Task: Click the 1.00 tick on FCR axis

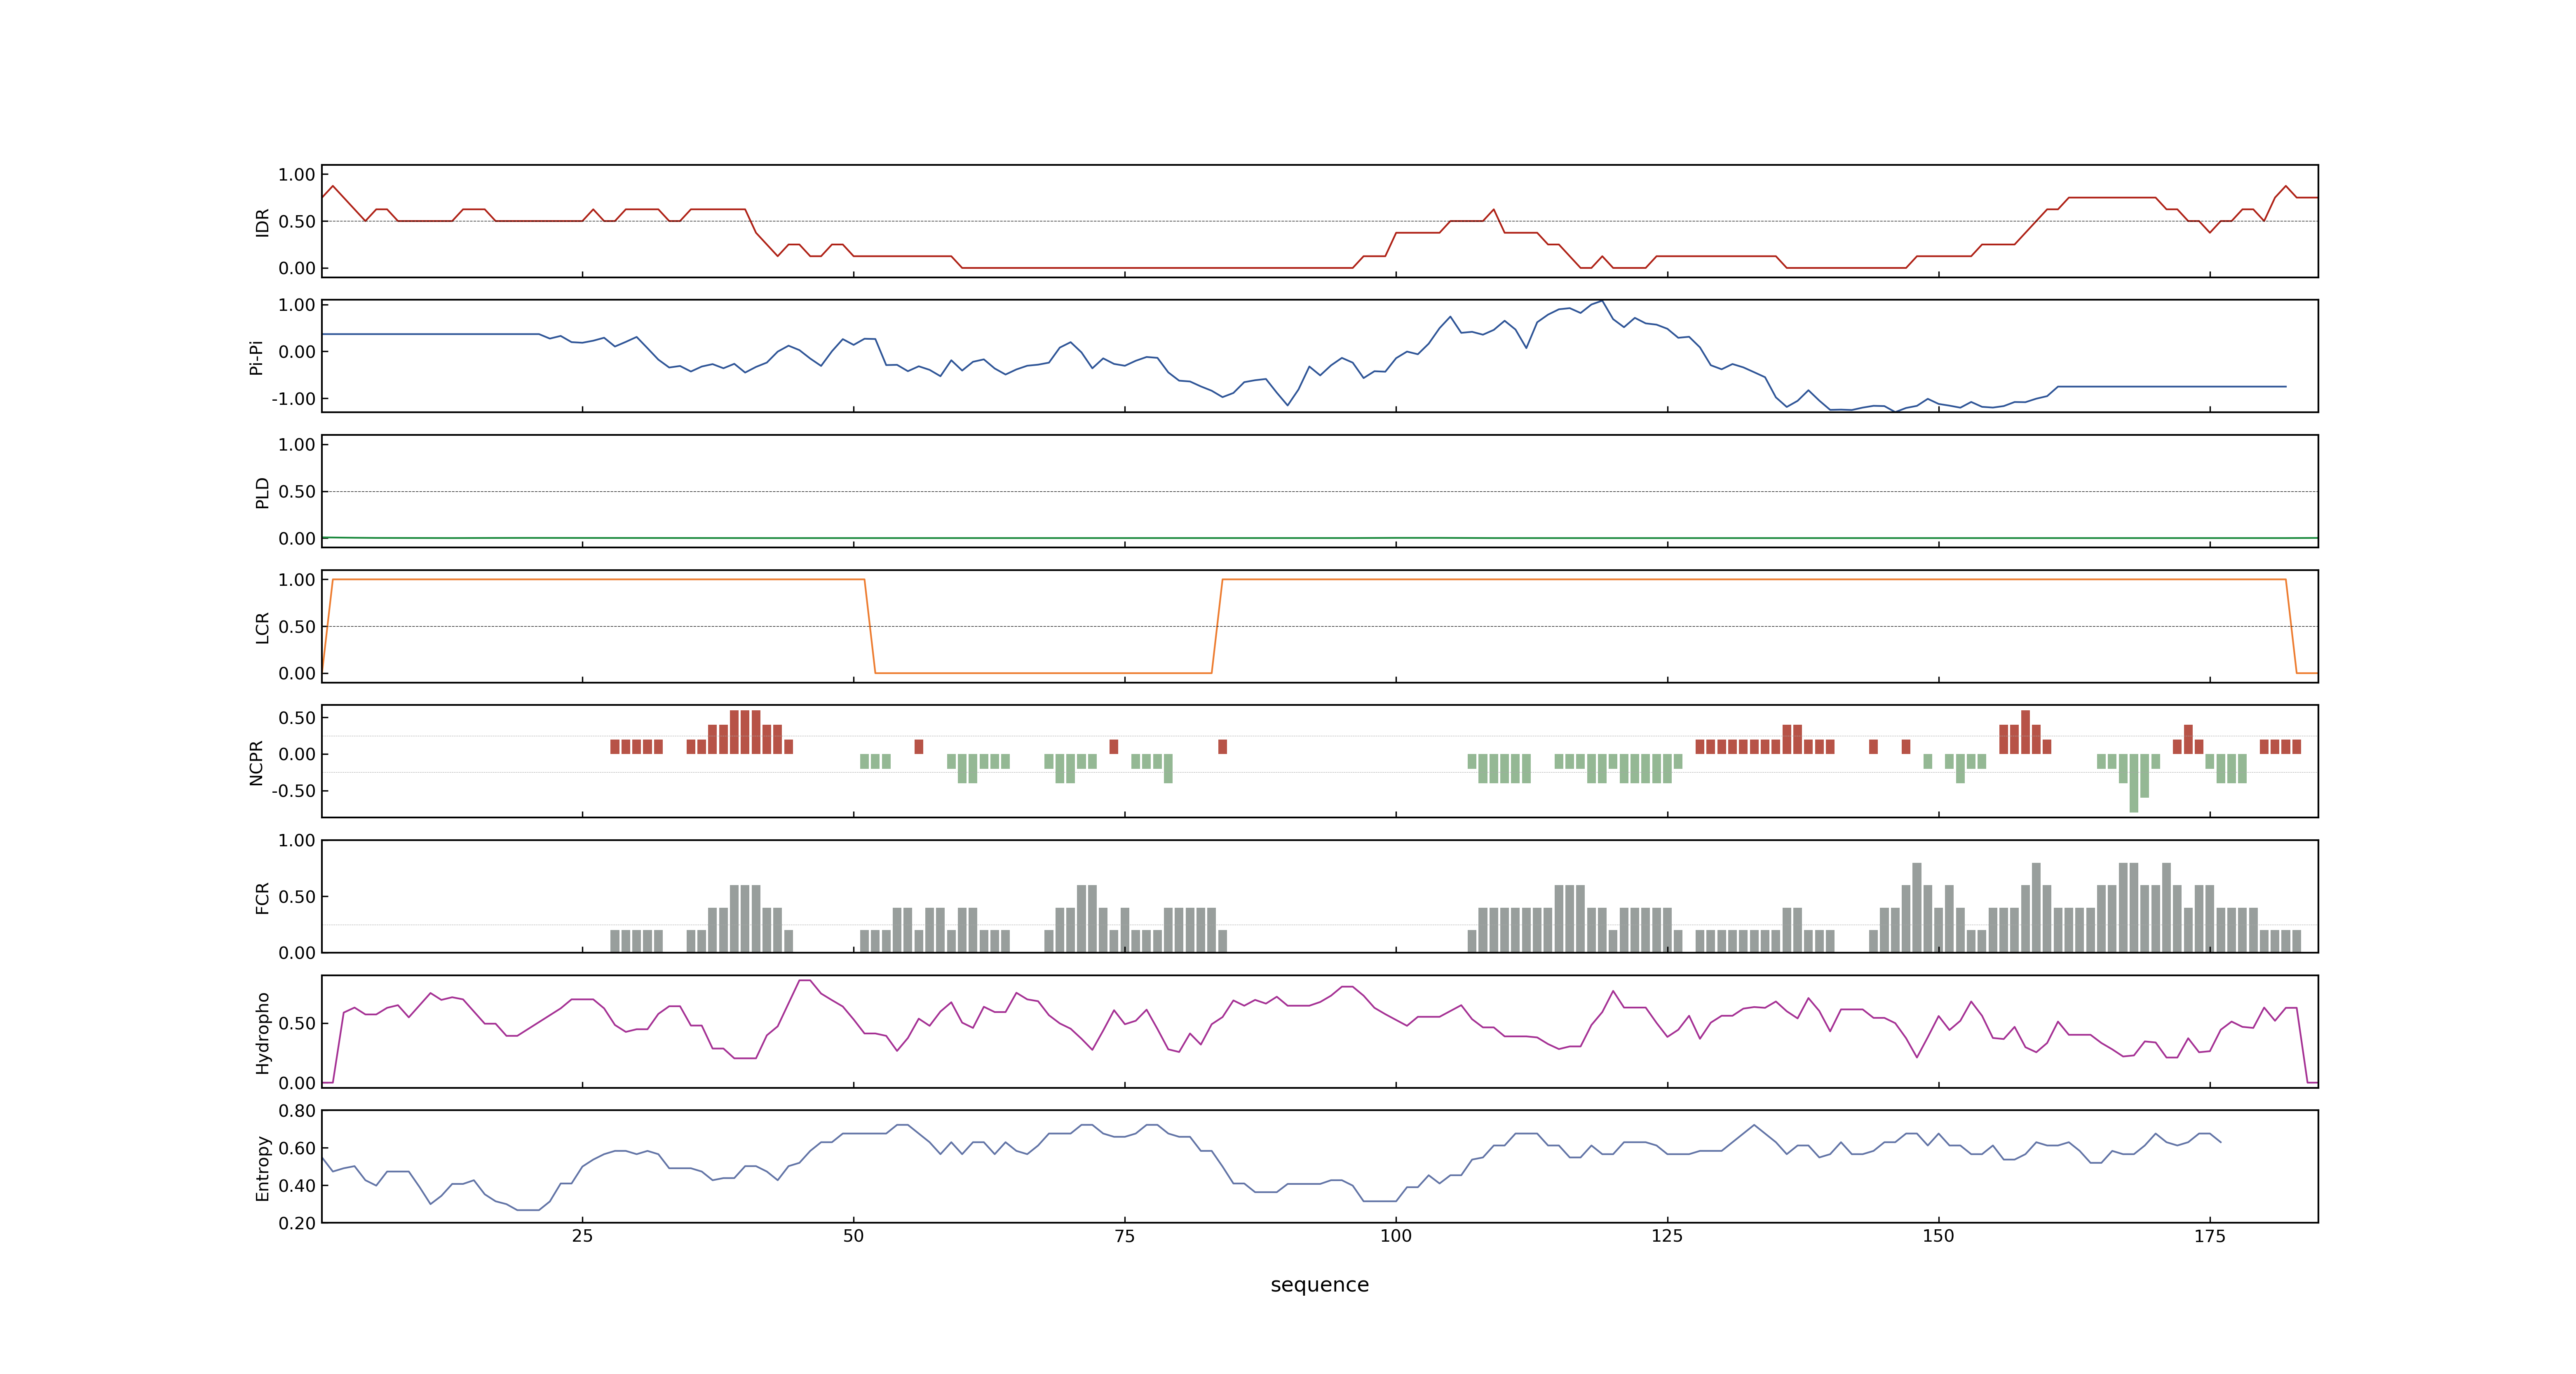Action: [x=297, y=840]
